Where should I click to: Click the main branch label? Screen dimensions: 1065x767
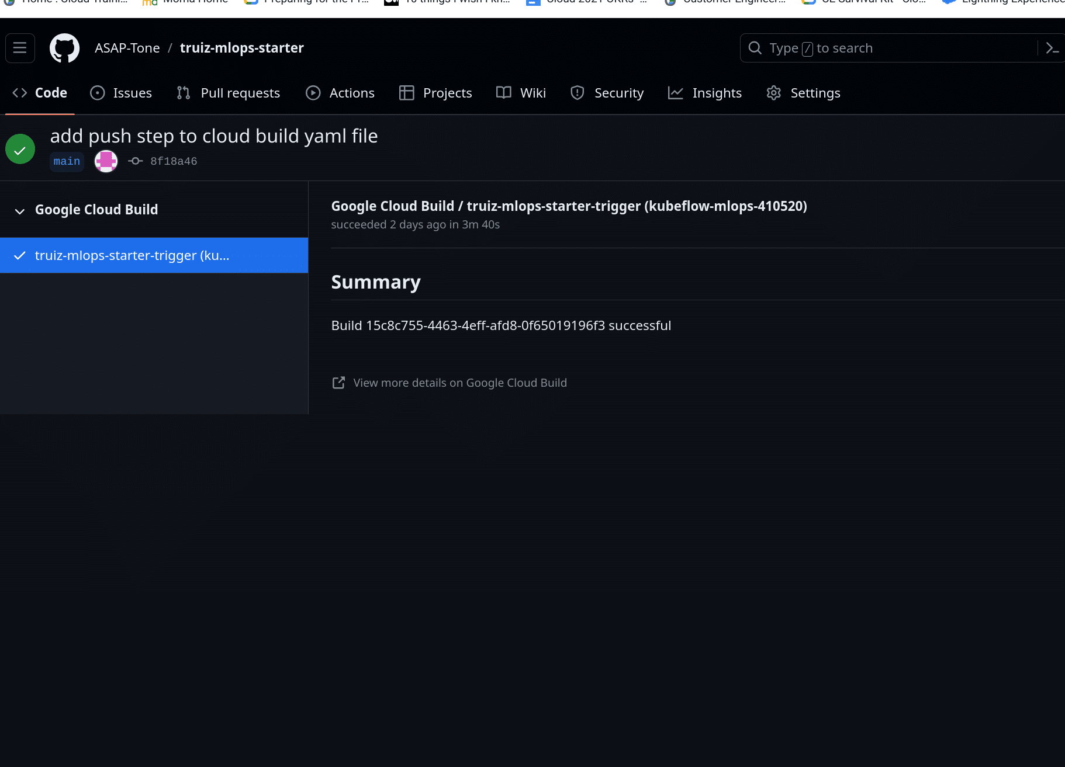(x=67, y=161)
